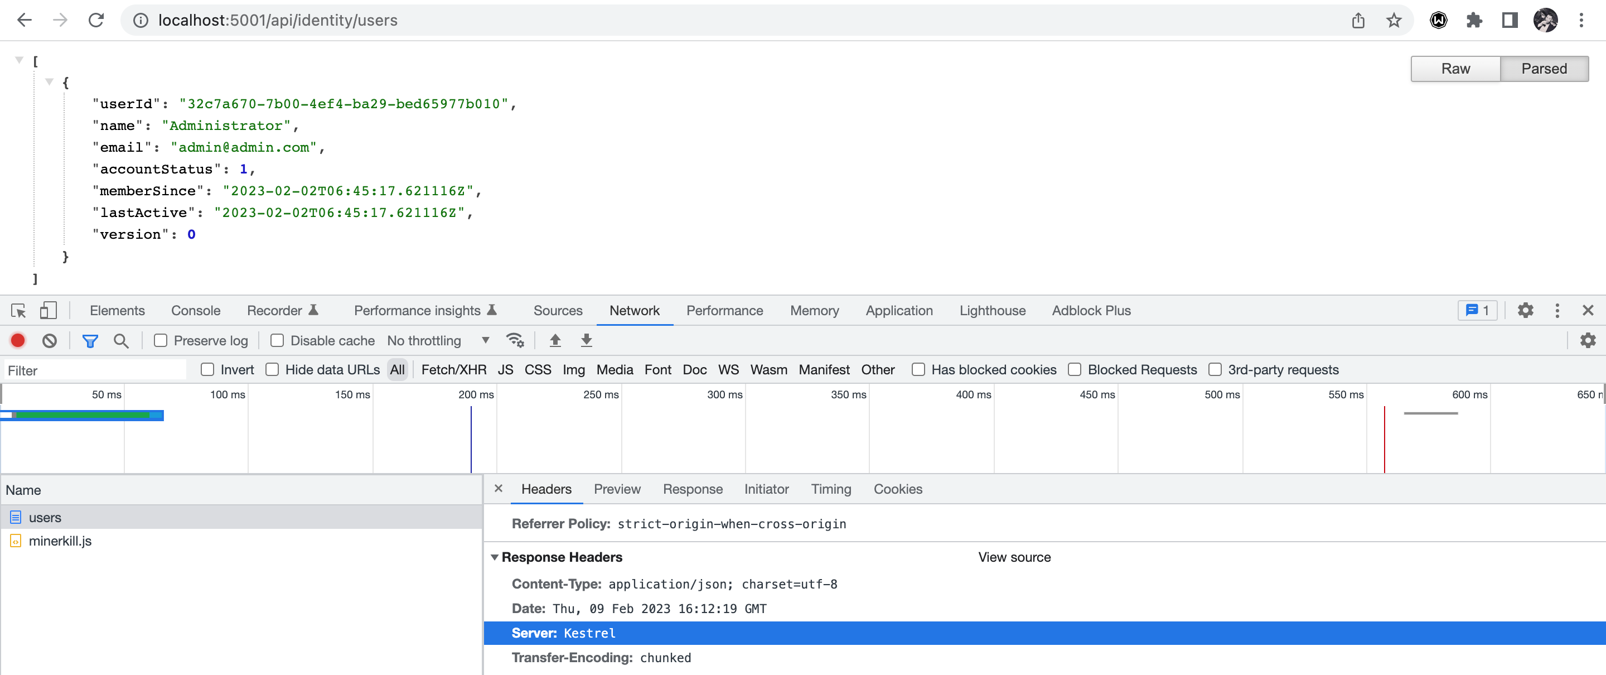1606x675 pixels.
Task: Open network conditions via the wifi icon
Action: click(x=515, y=341)
